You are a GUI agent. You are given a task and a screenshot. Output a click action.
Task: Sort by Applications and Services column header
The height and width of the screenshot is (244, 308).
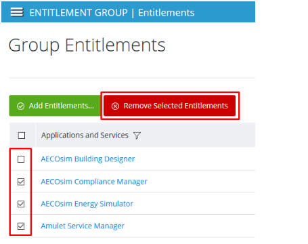click(85, 136)
